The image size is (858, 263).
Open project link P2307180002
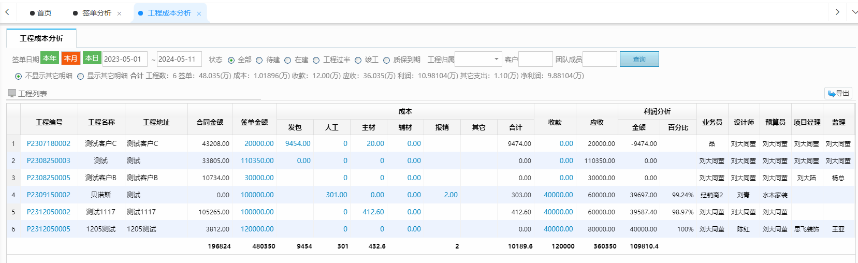pos(49,143)
